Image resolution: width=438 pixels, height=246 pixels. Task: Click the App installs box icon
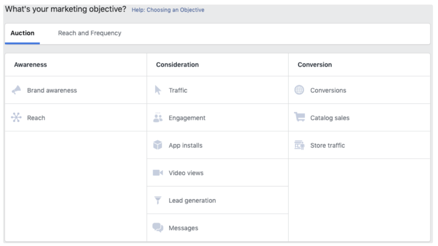point(157,145)
